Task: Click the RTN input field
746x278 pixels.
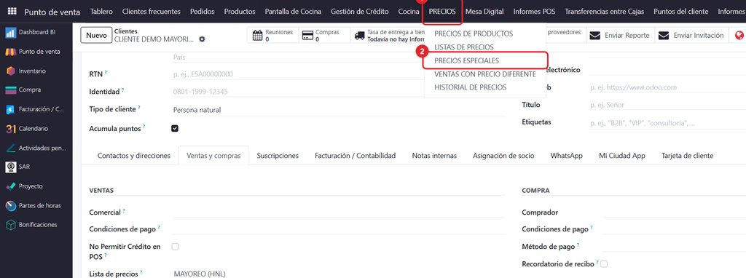Action: (x=297, y=74)
